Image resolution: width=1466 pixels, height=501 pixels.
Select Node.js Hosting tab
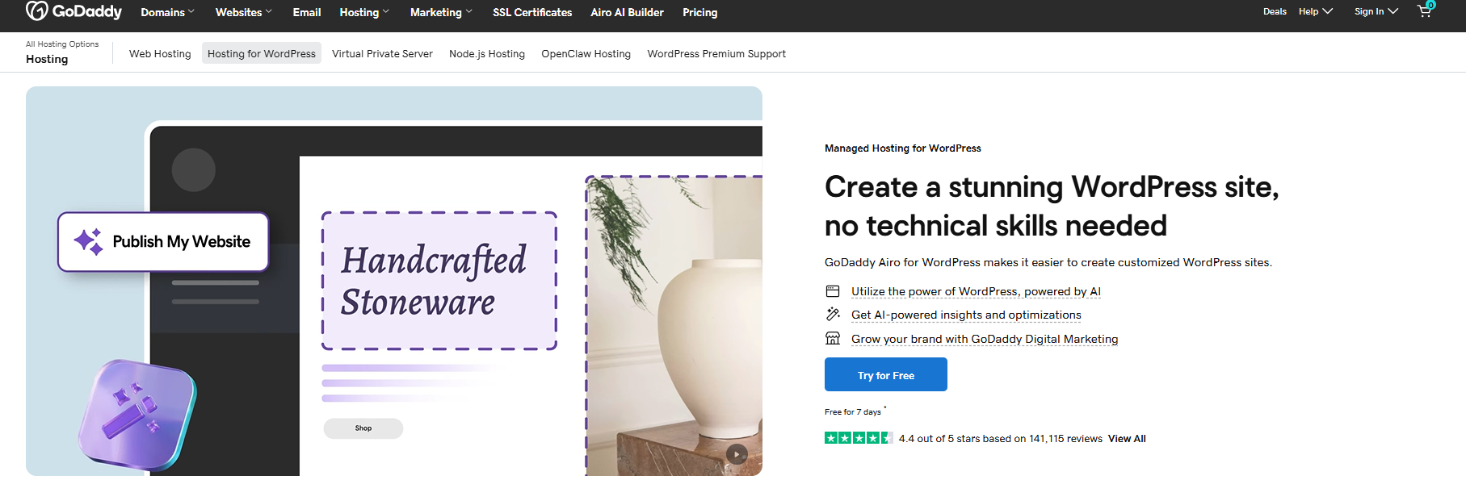pyautogui.click(x=487, y=53)
